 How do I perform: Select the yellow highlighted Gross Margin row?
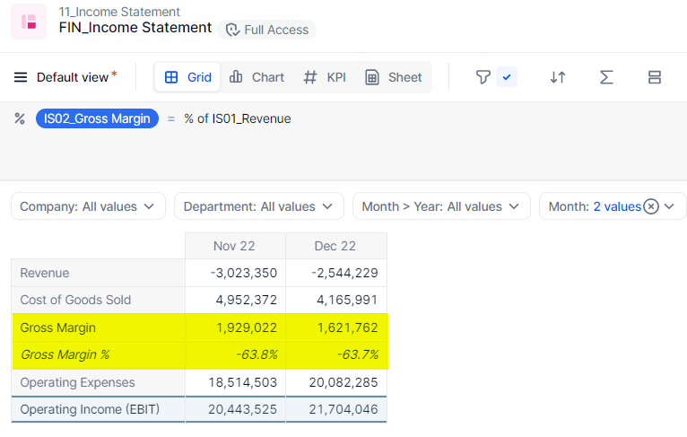tap(58, 328)
